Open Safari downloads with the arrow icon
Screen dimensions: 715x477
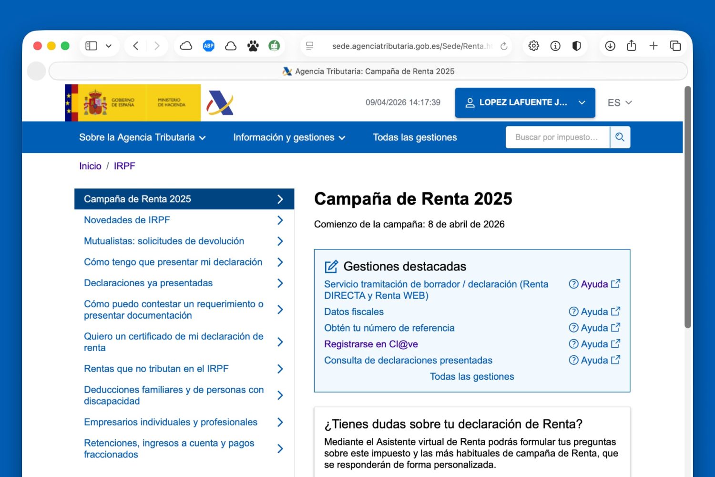pos(610,46)
